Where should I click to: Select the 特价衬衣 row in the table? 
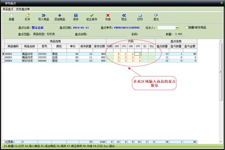tap(100, 61)
